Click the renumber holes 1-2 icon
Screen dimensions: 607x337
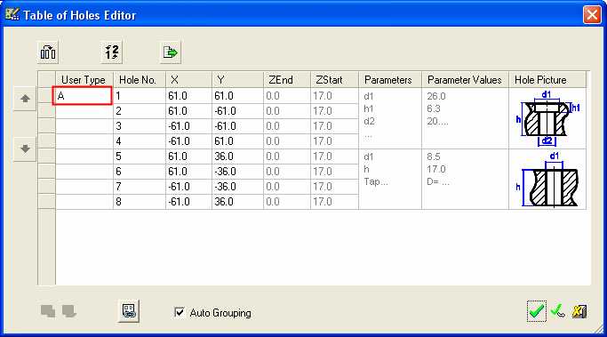point(112,52)
